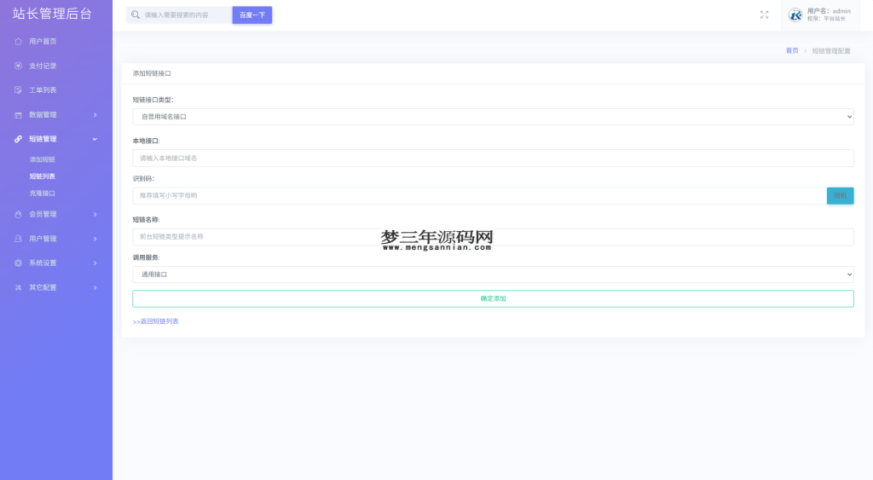
Task: Click the 用户首页 home icon in sidebar
Action: coord(18,41)
